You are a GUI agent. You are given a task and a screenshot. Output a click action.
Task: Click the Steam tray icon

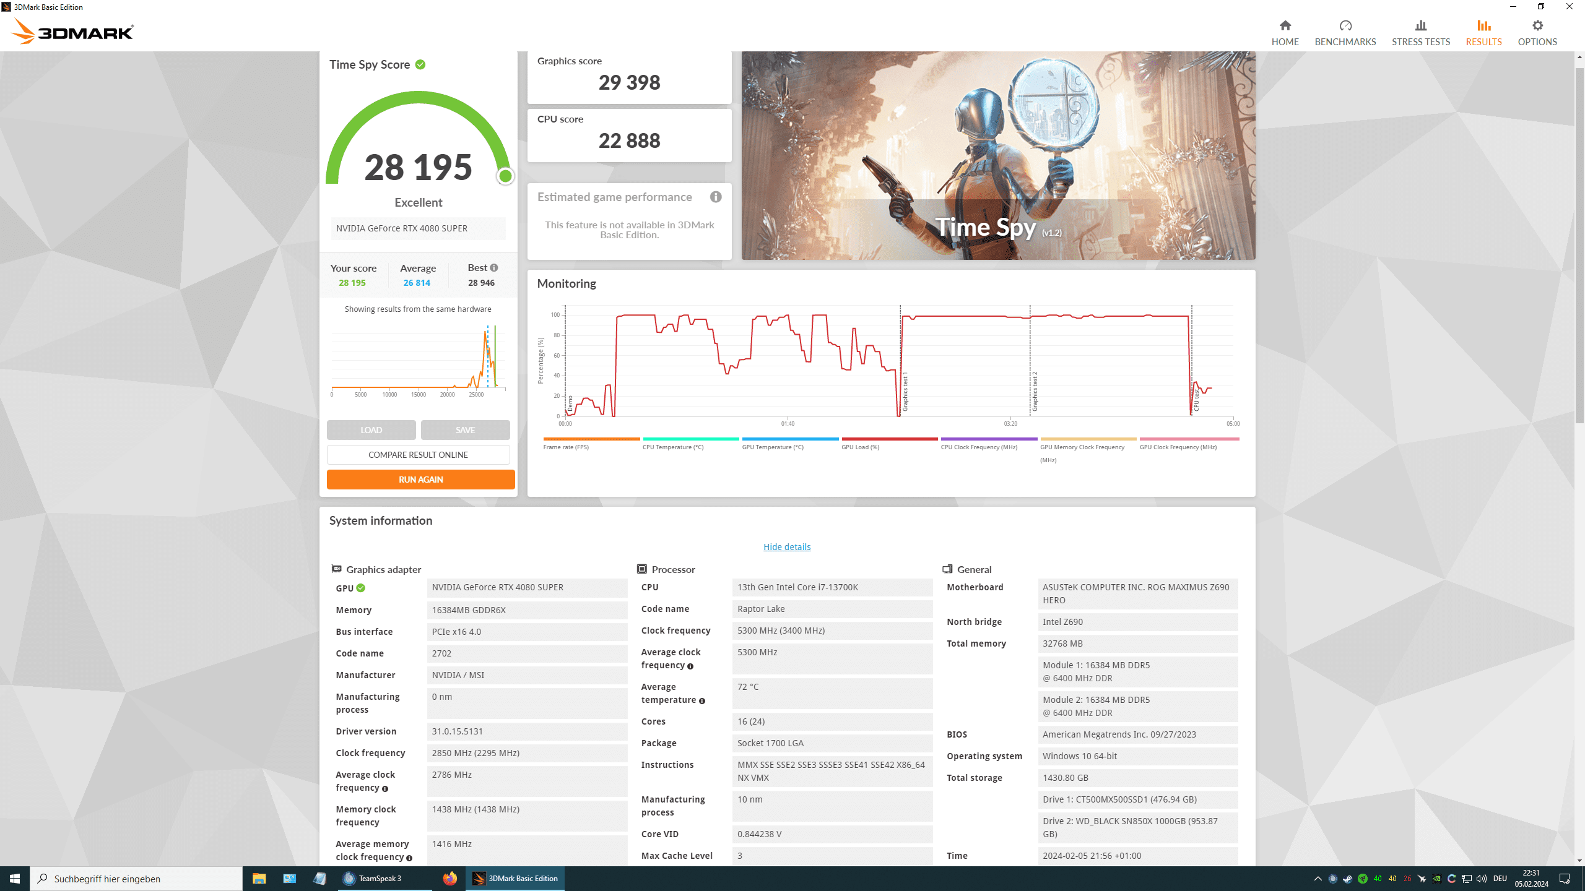coord(1347,879)
